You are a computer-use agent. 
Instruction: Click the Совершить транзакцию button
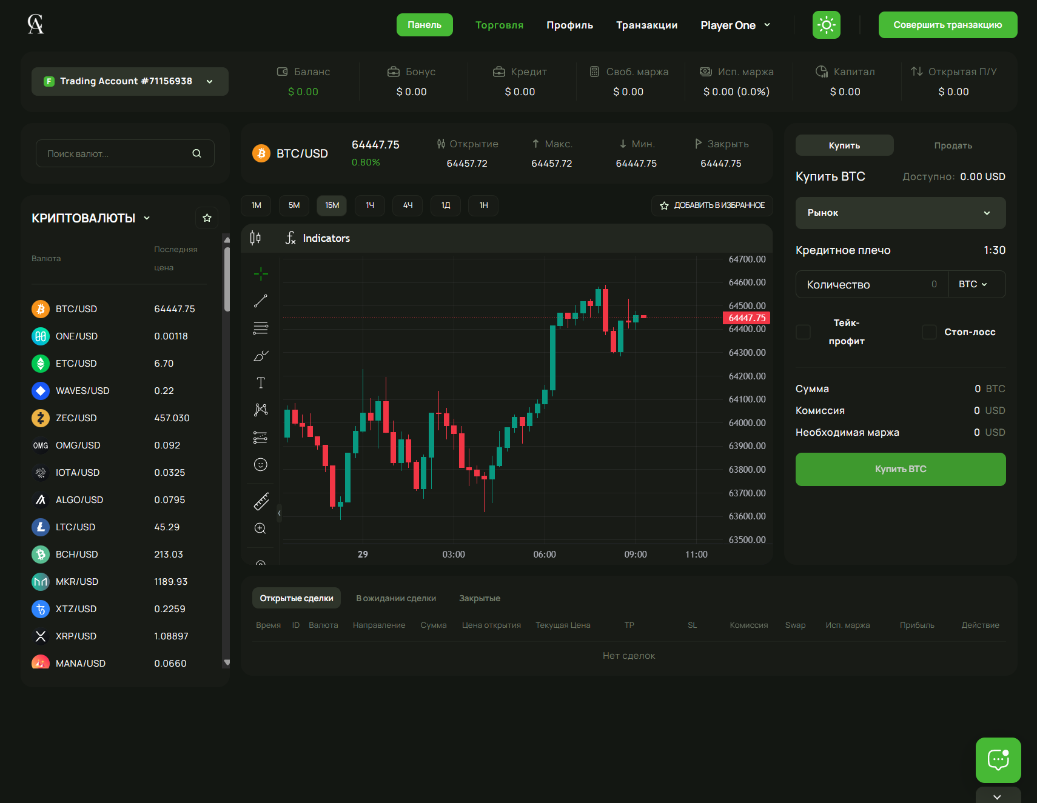point(947,25)
